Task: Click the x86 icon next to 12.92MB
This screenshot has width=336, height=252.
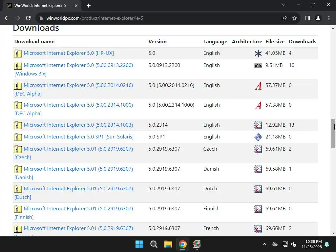Action: [258, 125]
